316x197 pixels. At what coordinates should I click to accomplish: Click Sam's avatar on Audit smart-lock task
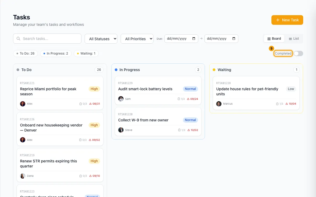coord(121,99)
